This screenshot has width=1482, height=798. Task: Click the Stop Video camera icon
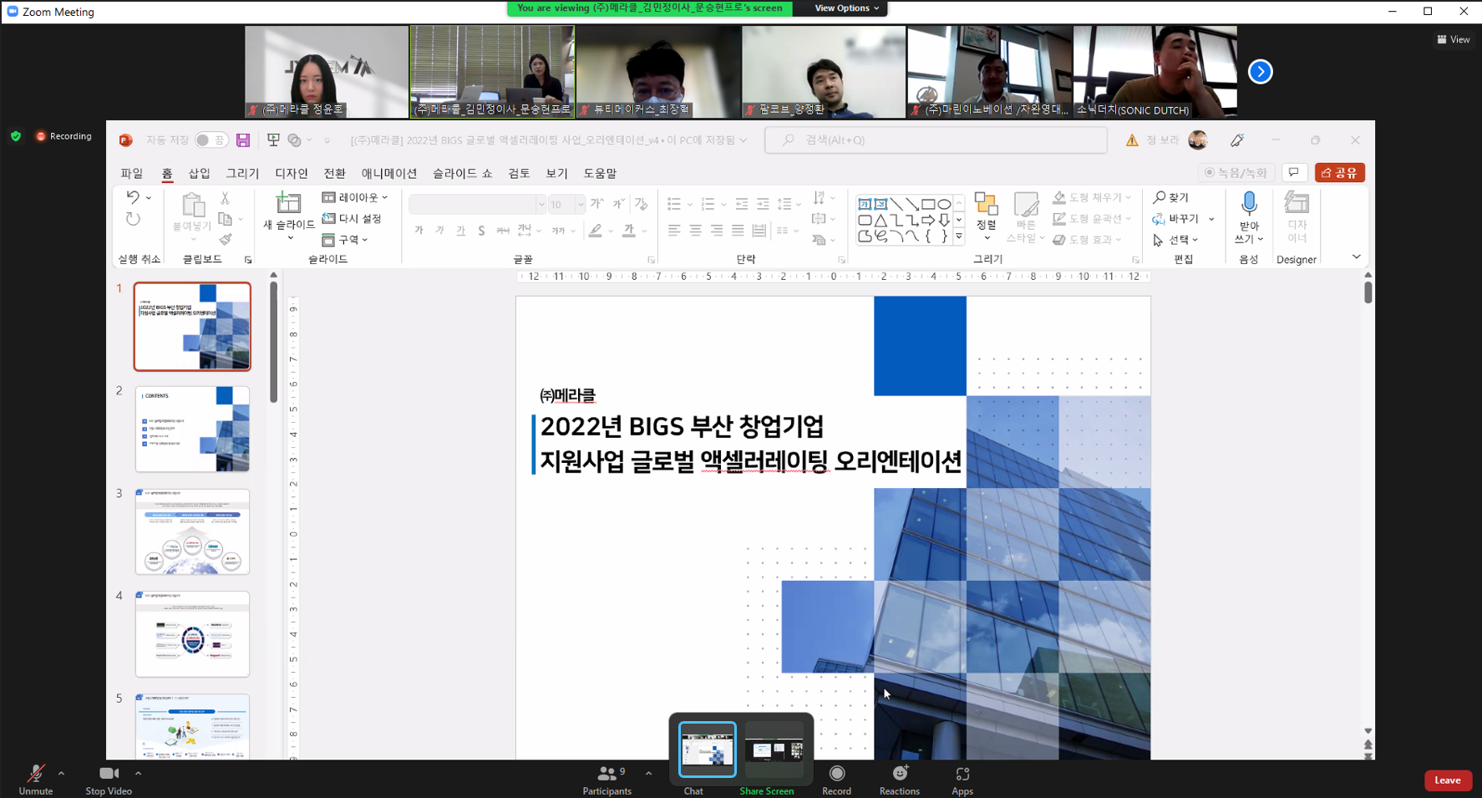109,774
